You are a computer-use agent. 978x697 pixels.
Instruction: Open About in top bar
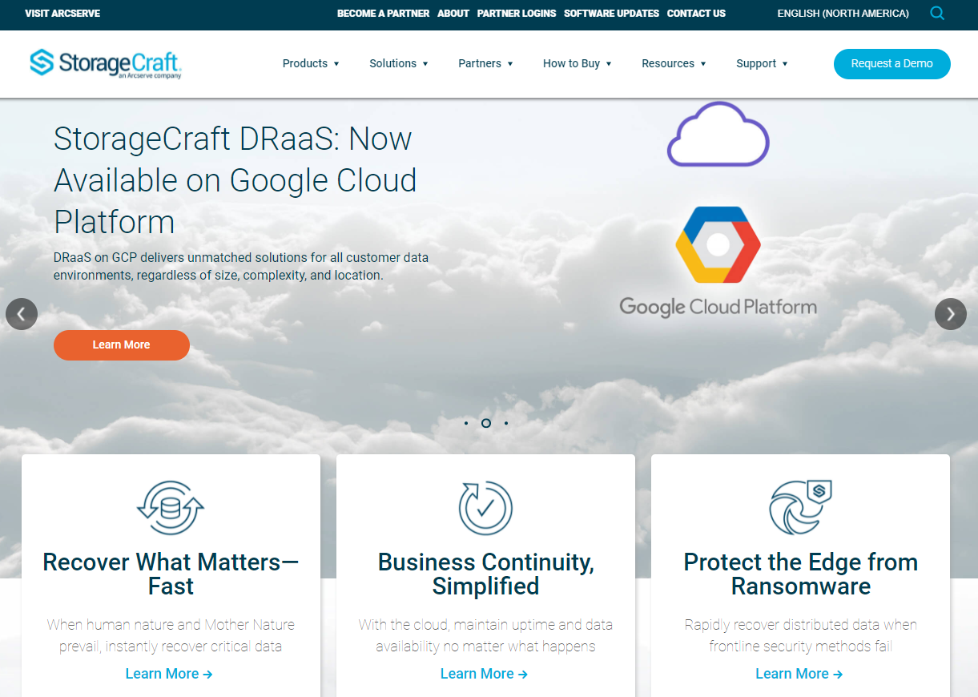453,14
